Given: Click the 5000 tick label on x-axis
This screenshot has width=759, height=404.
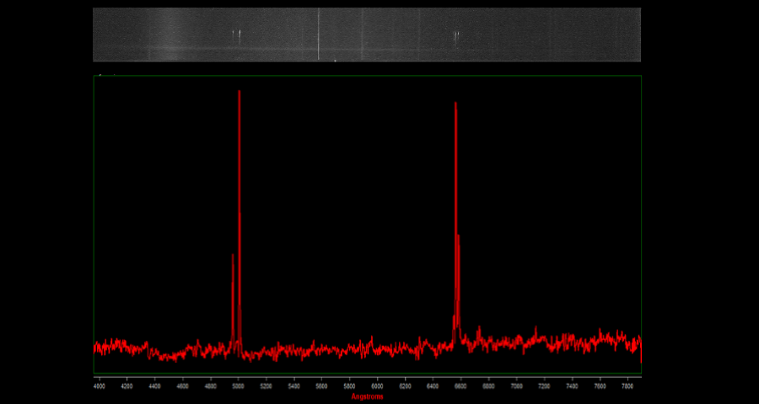Looking at the screenshot, I should [238, 386].
